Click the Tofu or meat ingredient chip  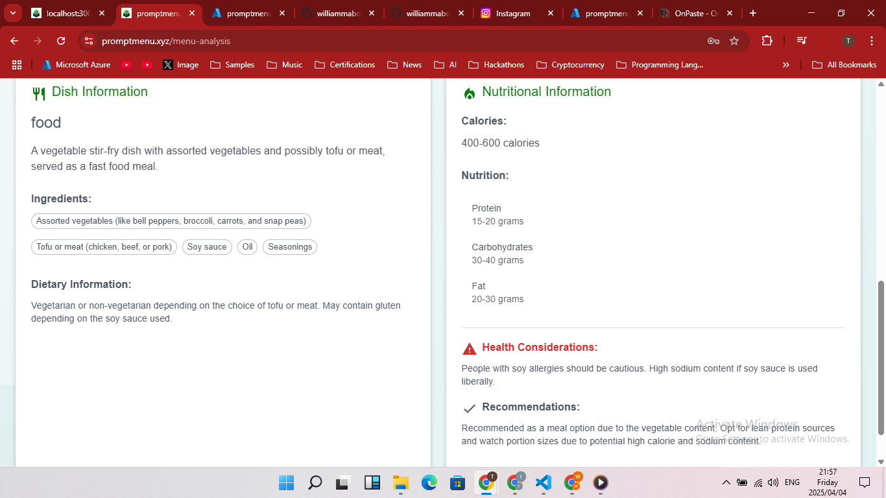pos(104,247)
